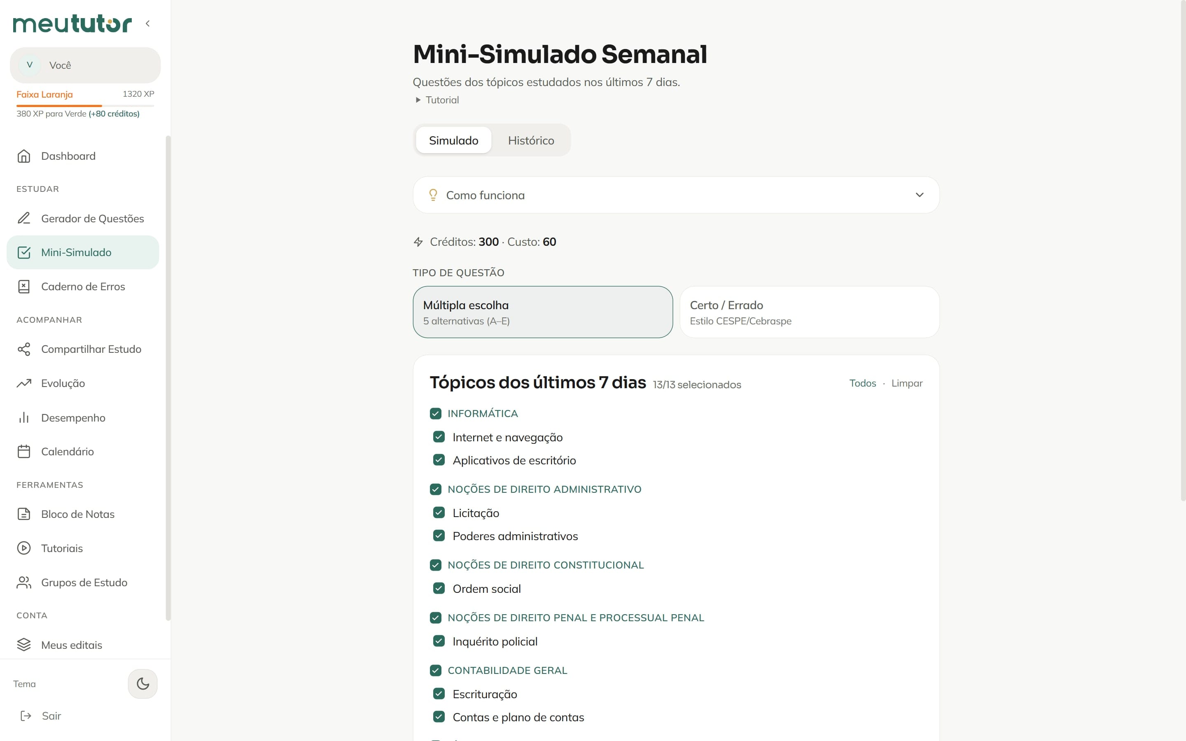1186x741 pixels.
Task: Click the Caderno de Erros icon
Action: pos(24,286)
